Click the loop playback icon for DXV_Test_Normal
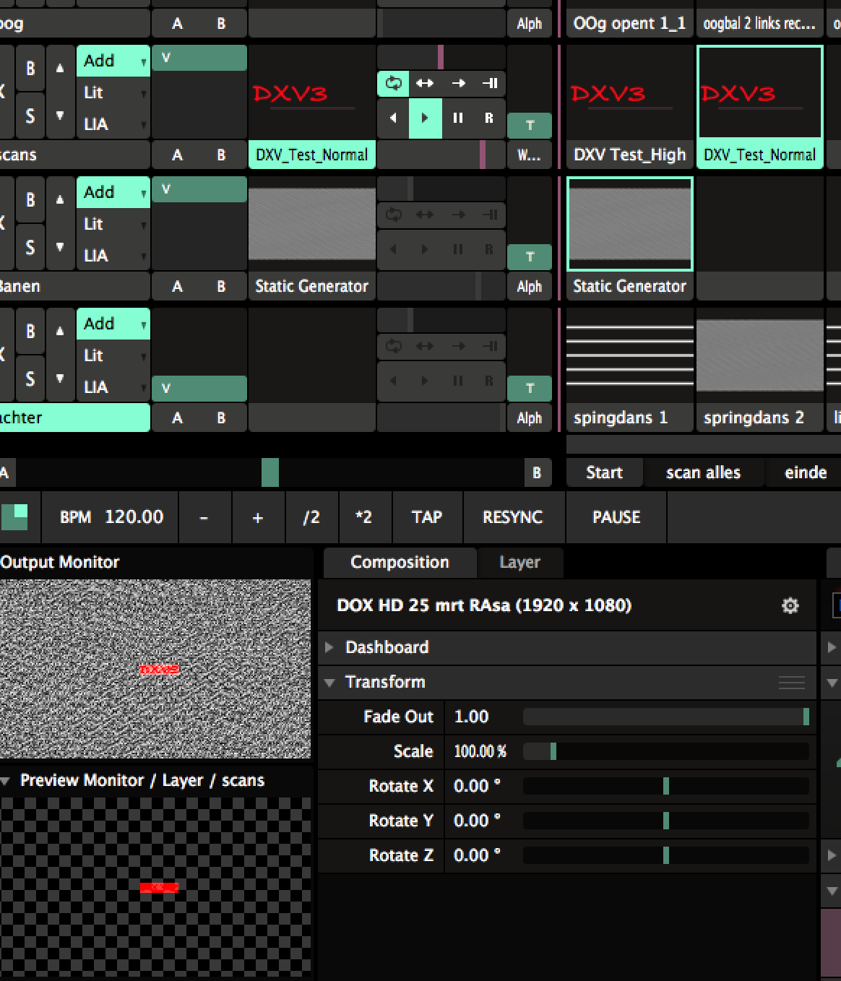This screenshot has width=841, height=981. coord(393,83)
